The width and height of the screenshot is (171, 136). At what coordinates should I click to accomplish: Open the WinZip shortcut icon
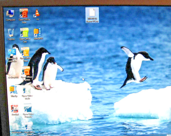tap(14, 91)
